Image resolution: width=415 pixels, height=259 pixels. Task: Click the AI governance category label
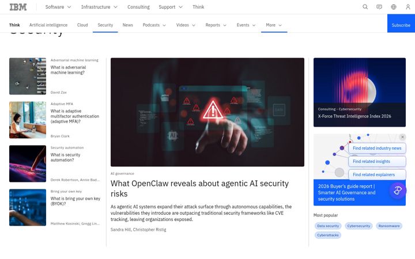[x=122, y=174]
